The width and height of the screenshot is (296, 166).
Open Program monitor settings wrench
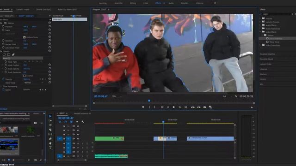236,96
